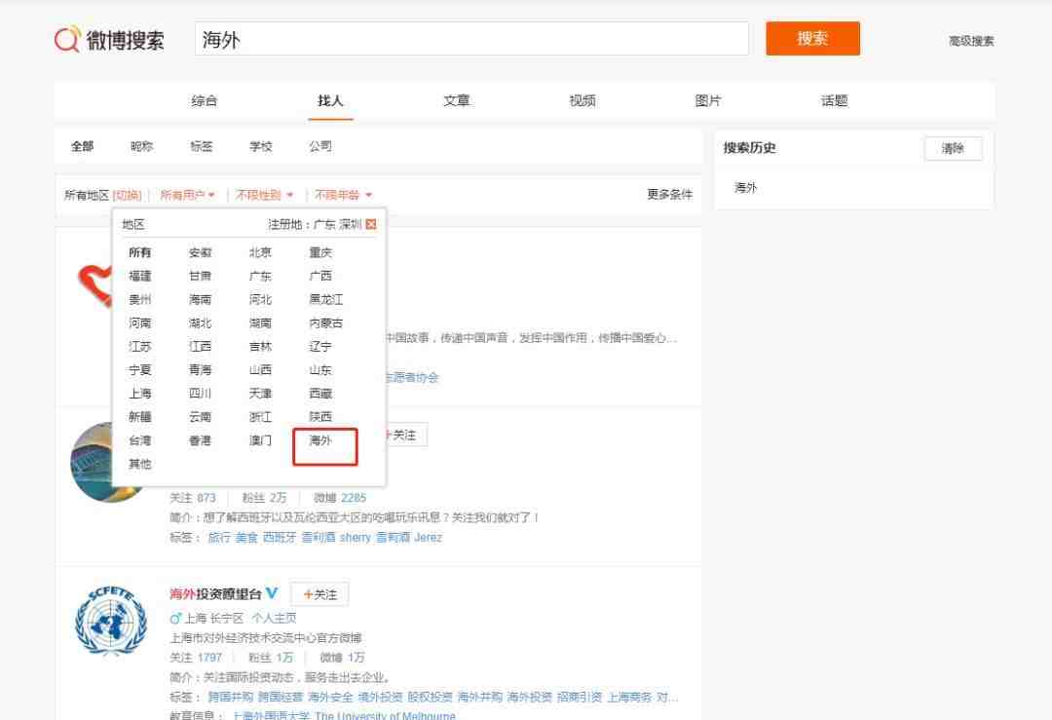The width and height of the screenshot is (1052, 720).
Task: Click the male gender icon before 上海 长宁区
Action: point(175,618)
